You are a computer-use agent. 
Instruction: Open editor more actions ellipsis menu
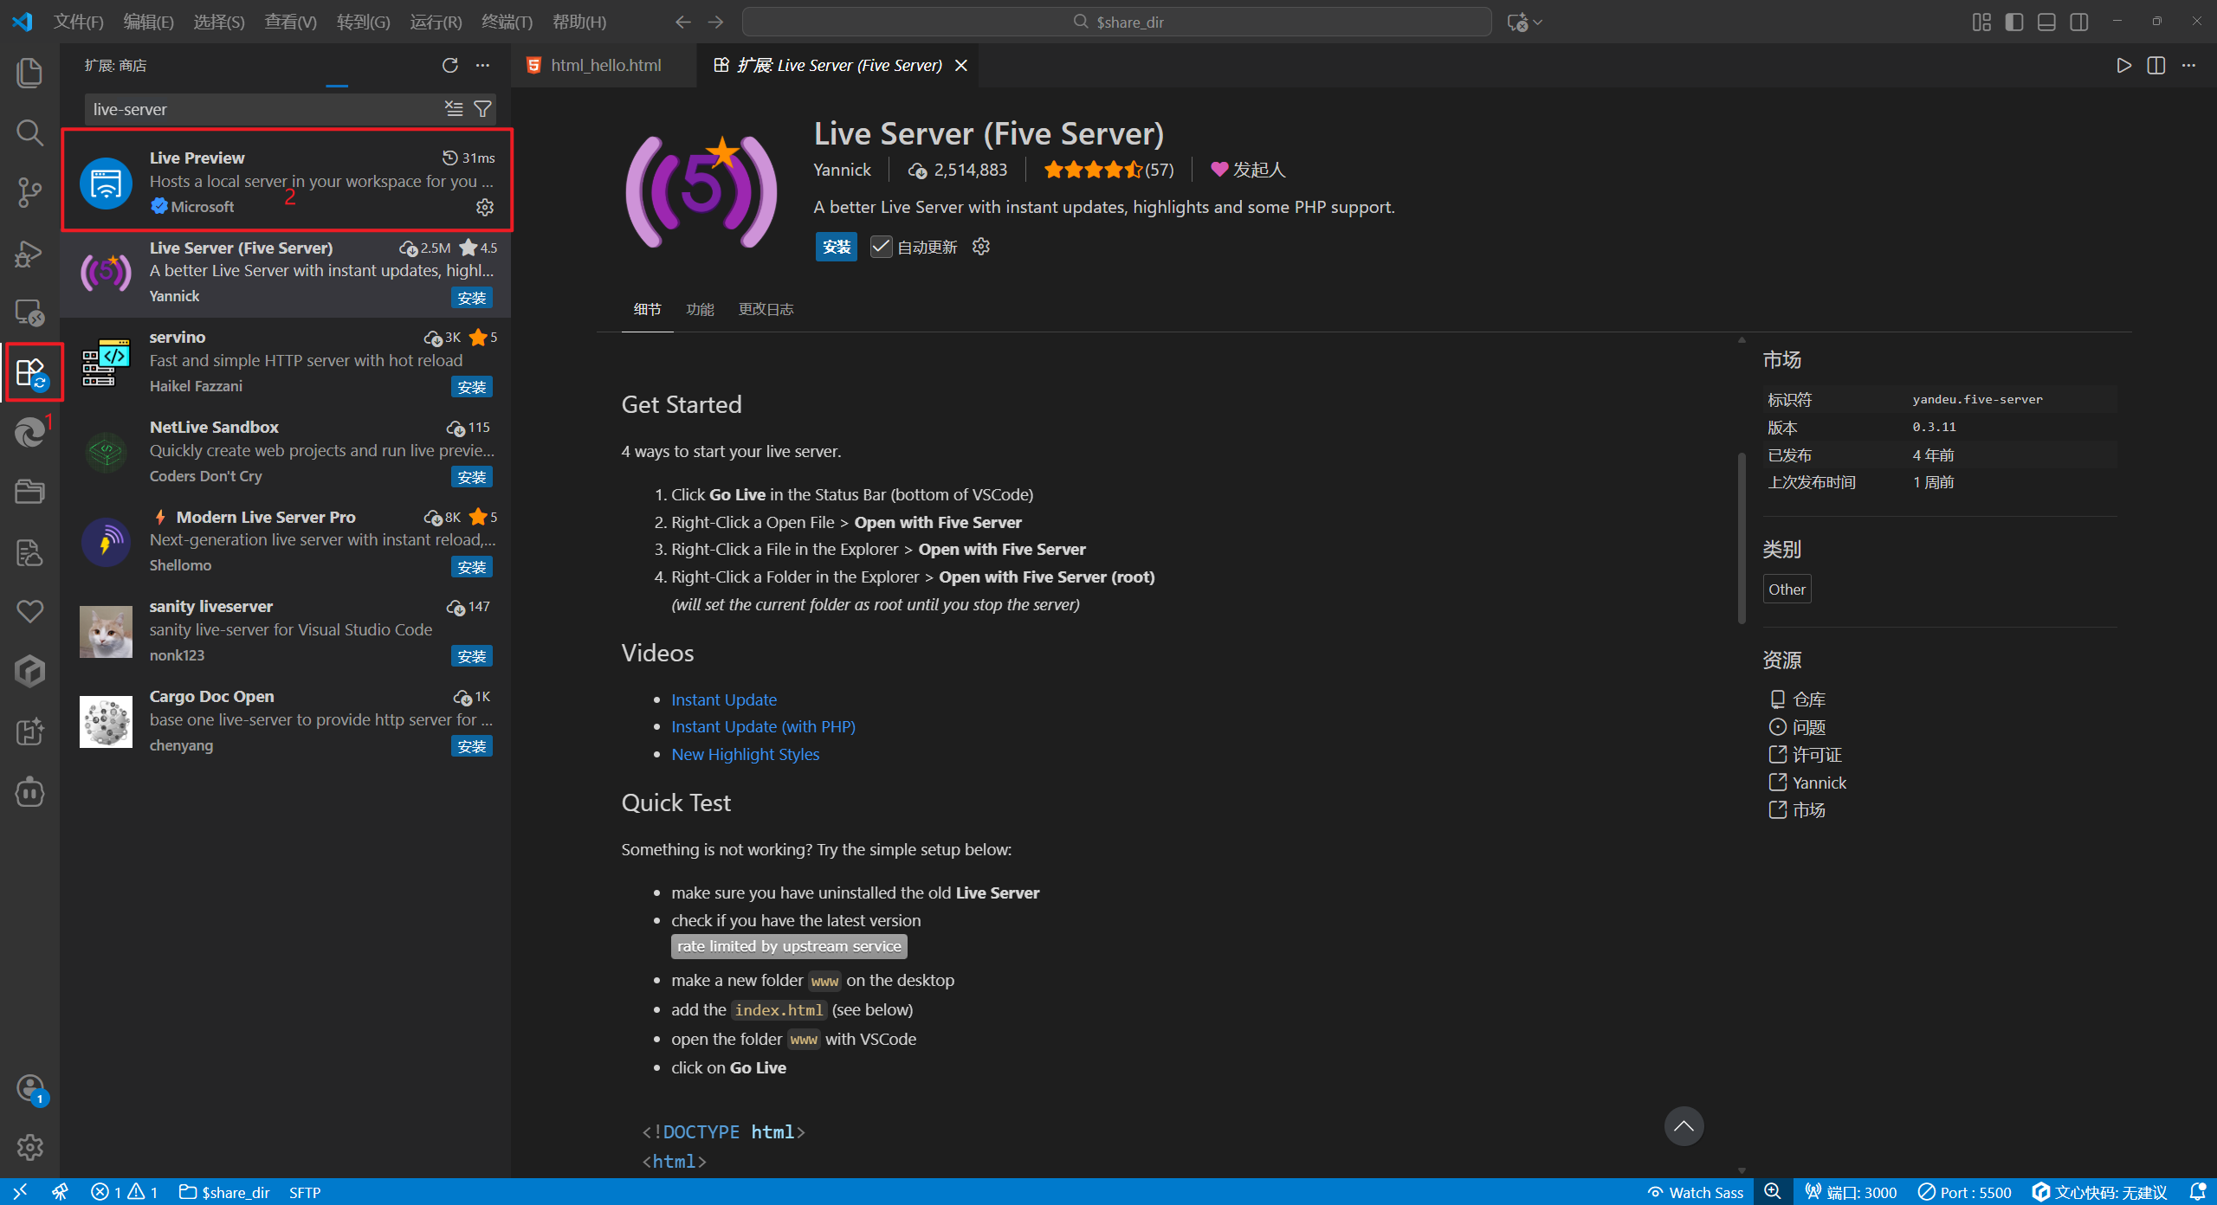click(x=2188, y=66)
